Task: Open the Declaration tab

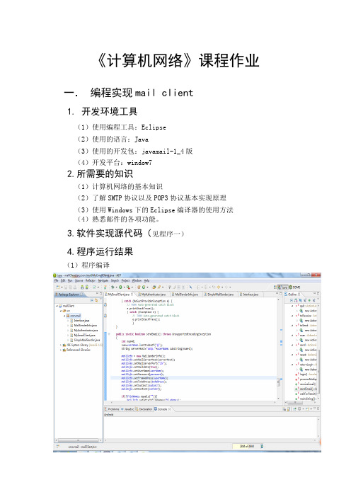Action: click(x=144, y=409)
